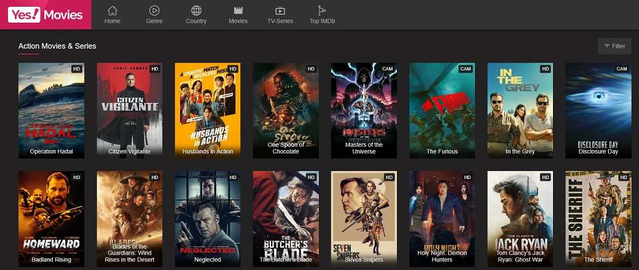Click the HD badge on The Sheriff
This screenshot has height=270, width=639.
tap(624, 177)
